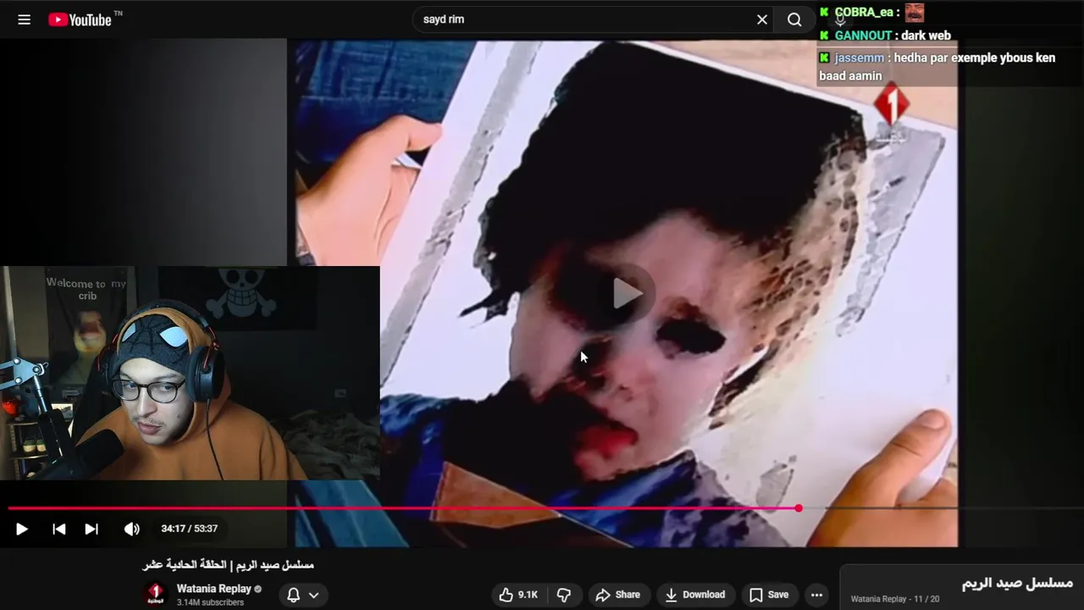Image resolution: width=1084 pixels, height=610 pixels.
Task: Open the YouTube hamburger guide menu
Action: pos(25,19)
